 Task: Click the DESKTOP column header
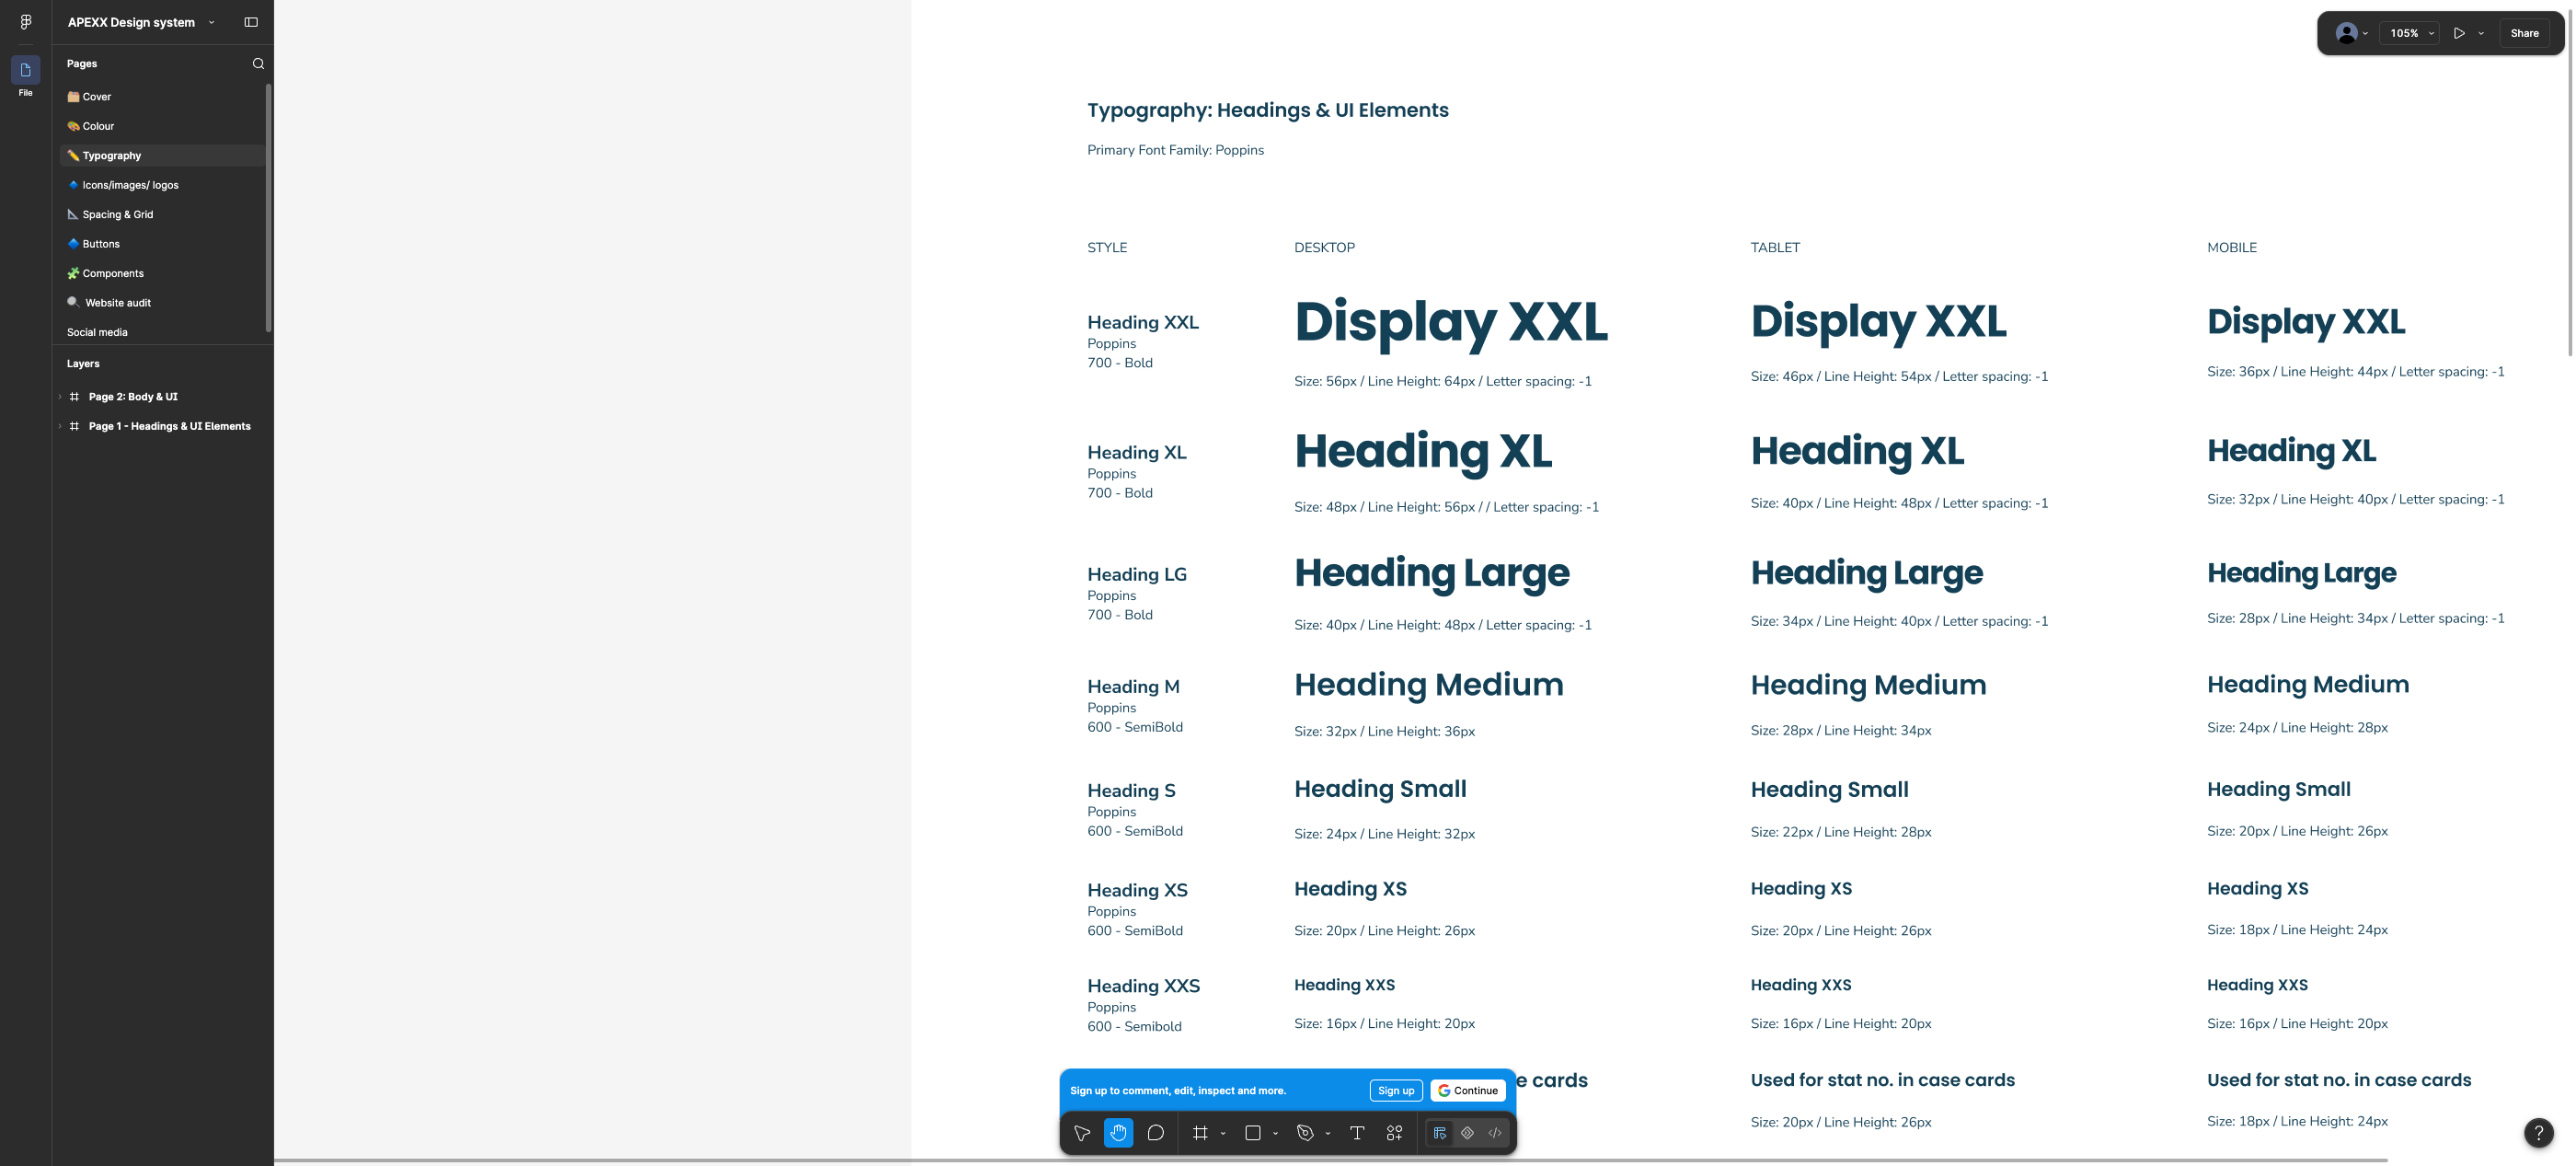tap(1324, 248)
